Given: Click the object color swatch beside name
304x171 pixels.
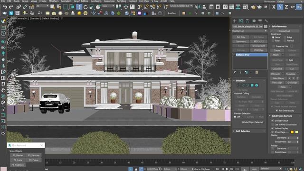Looking at the screenshot, I should click(266, 27).
